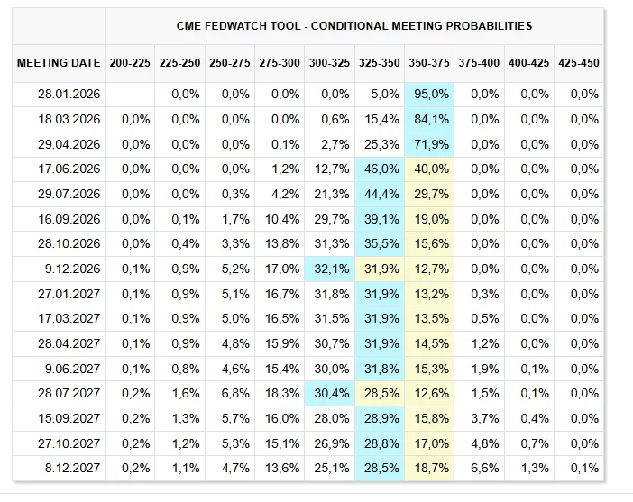Click the 200-225 column header
Image resolution: width=633 pixels, height=502 pixels.
pos(130,64)
